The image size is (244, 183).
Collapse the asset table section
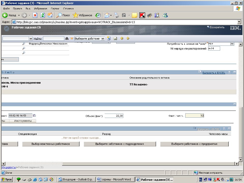click(x=235, y=72)
